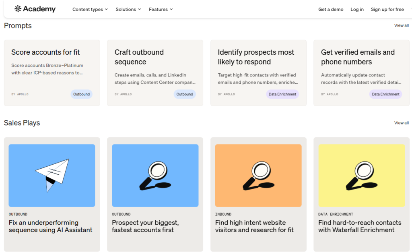
Task: Open Identify prospects most likely to respond
Action: [x=256, y=57]
